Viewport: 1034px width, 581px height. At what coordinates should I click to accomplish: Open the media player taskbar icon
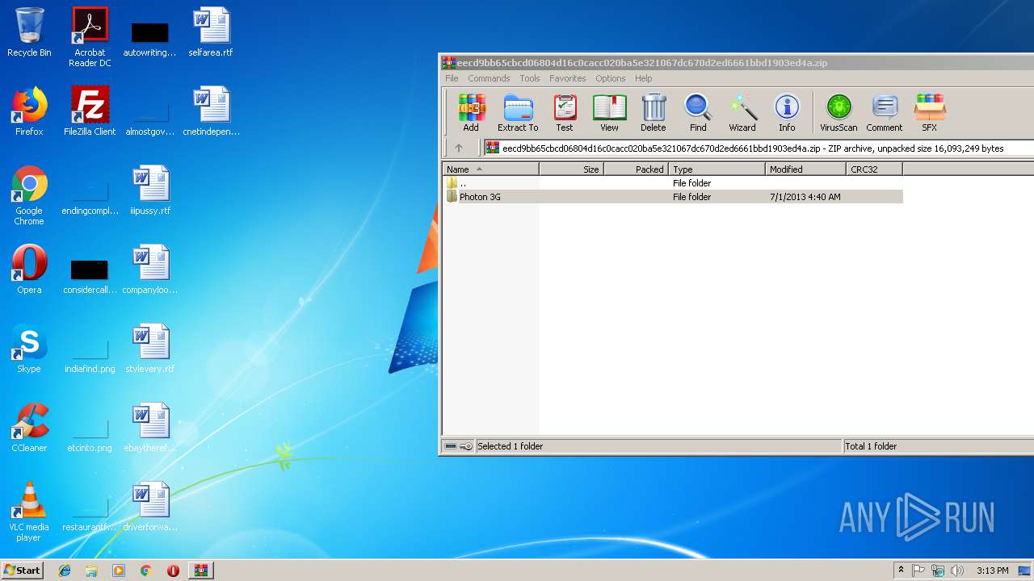119,571
